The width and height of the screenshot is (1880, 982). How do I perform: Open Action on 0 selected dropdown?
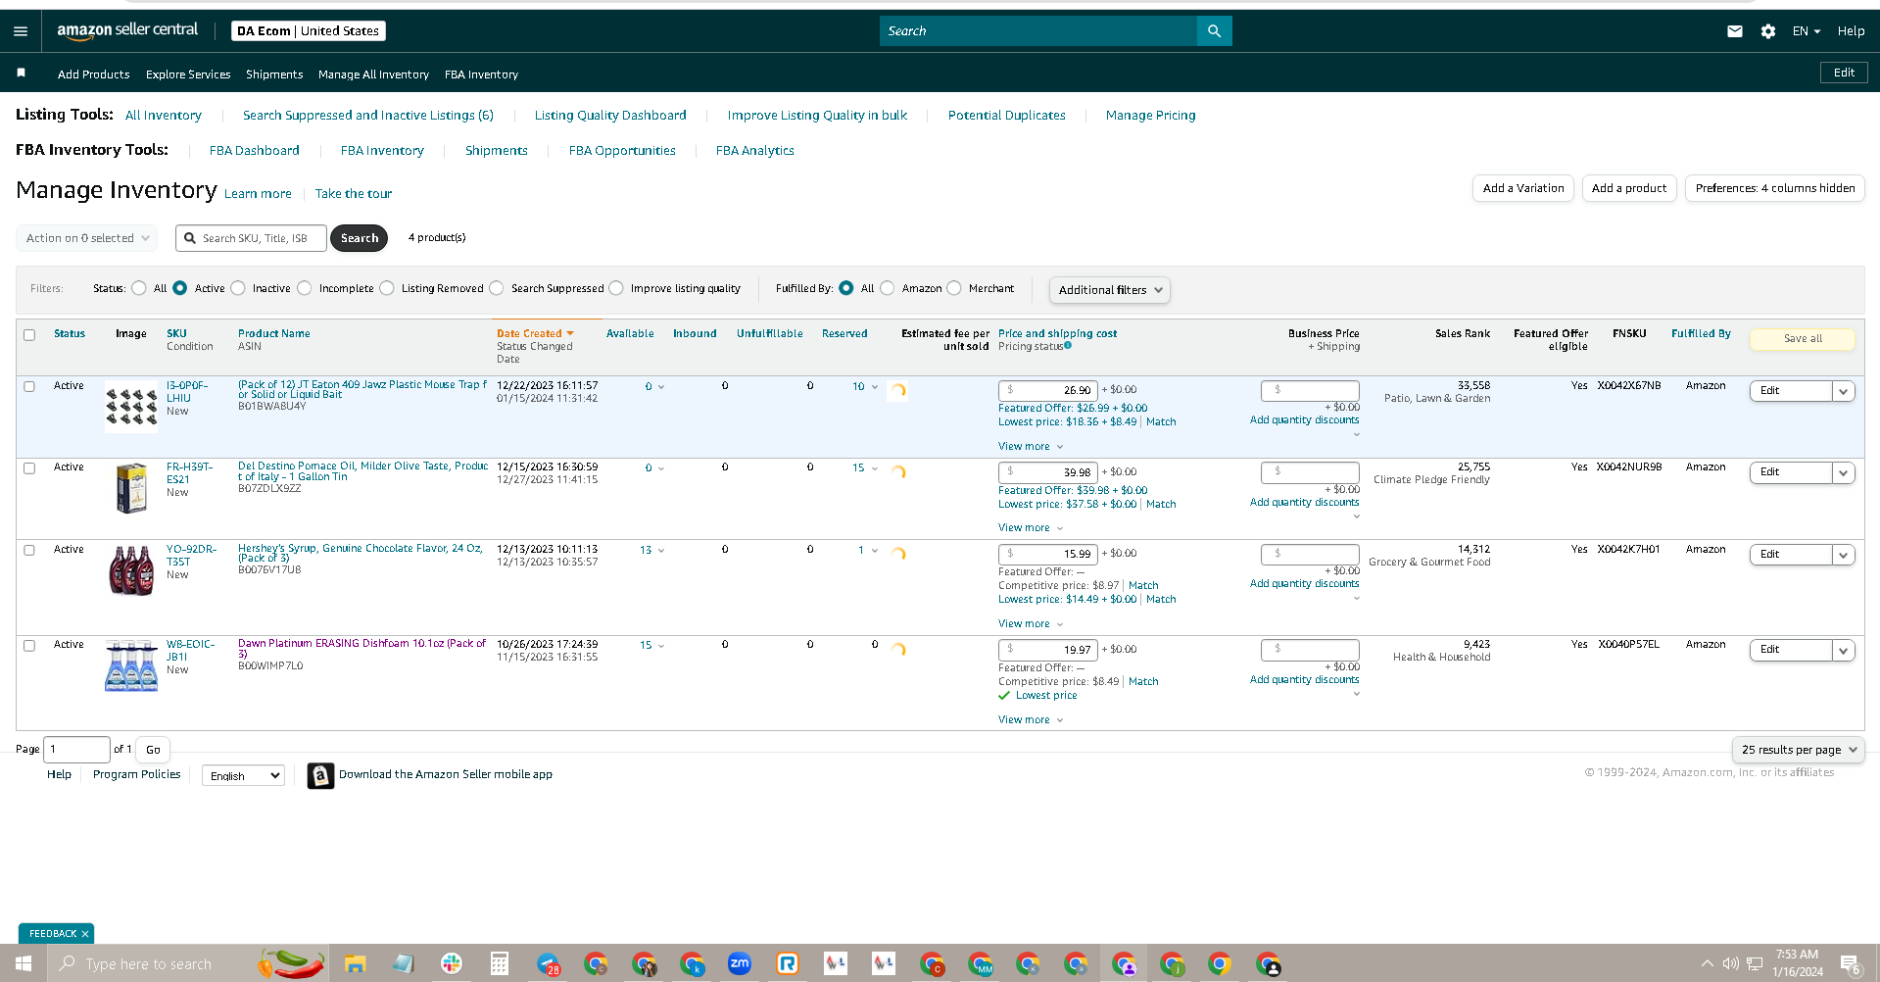(87, 238)
